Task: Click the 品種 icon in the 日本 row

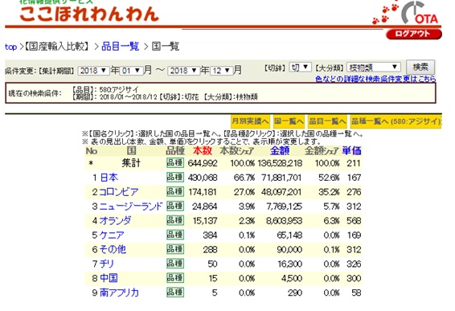Action: tap(175, 177)
